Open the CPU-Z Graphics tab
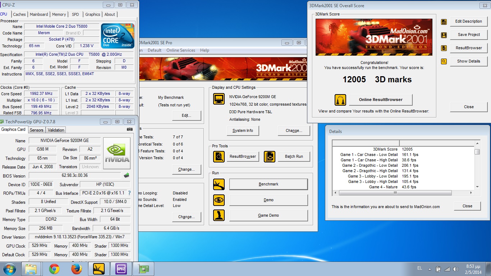491x276 pixels. 93,14
